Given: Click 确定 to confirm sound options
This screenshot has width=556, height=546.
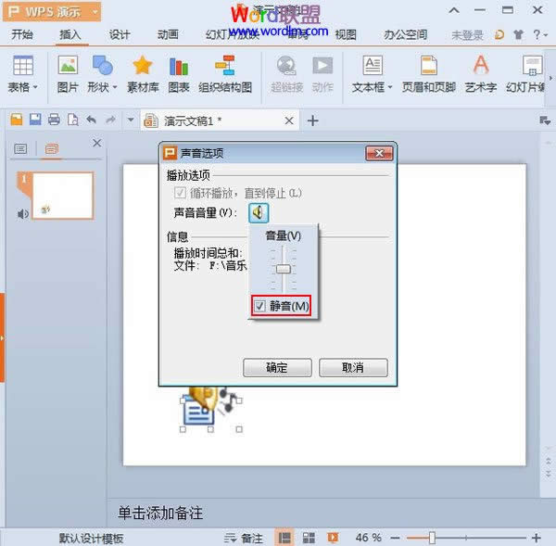Looking at the screenshot, I should point(276,367).
